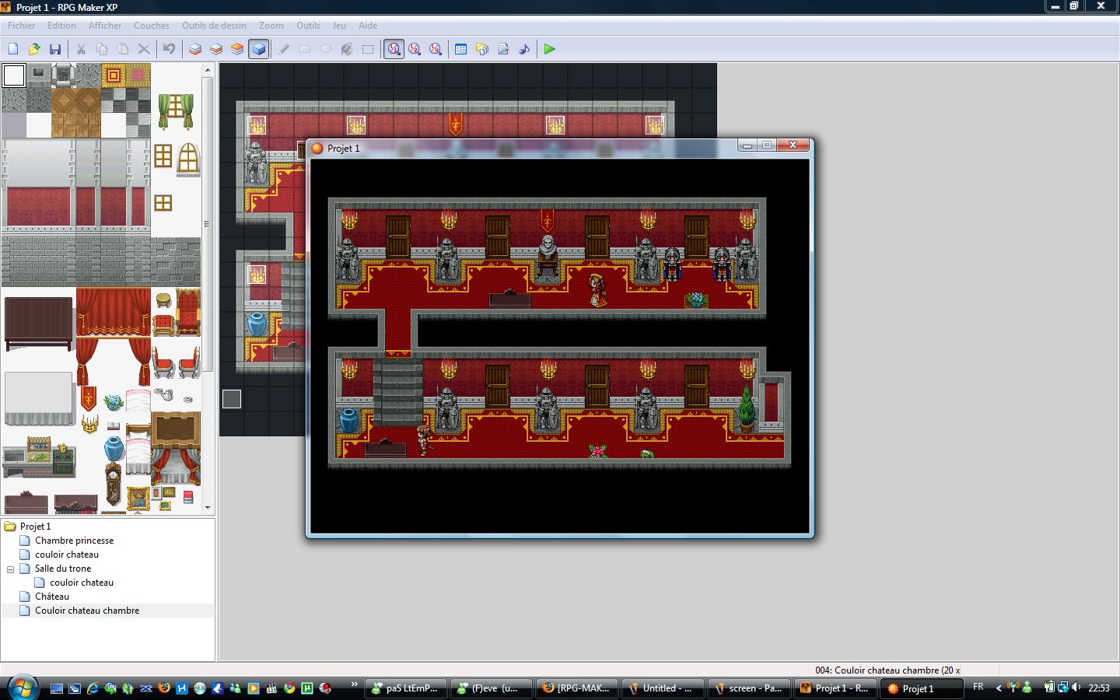Select layer 3 editing mode

pyautogui.click(x=237, y=49)
